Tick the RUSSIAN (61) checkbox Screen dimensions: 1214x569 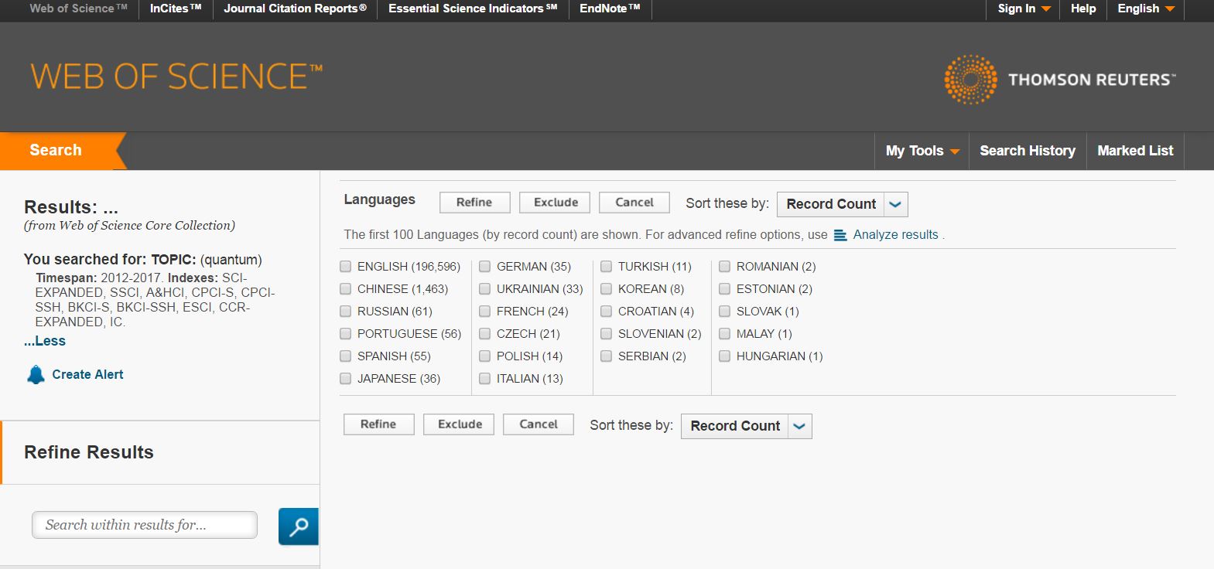tap(346, 312)
